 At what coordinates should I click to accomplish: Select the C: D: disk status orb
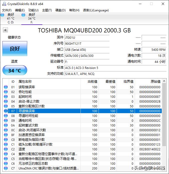(x=3, y=15)
